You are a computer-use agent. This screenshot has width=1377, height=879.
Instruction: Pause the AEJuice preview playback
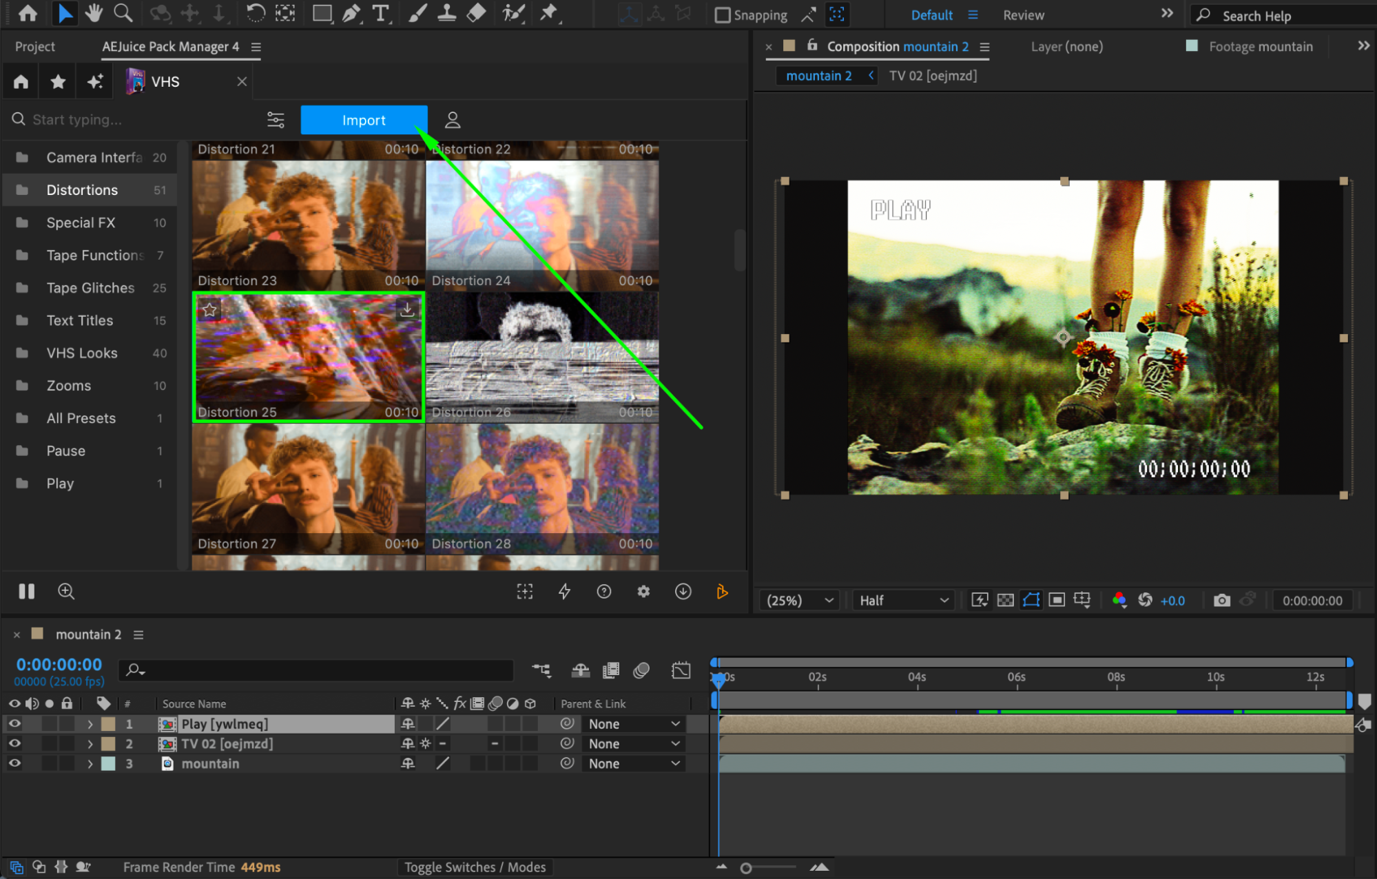[x=27, y=591]
